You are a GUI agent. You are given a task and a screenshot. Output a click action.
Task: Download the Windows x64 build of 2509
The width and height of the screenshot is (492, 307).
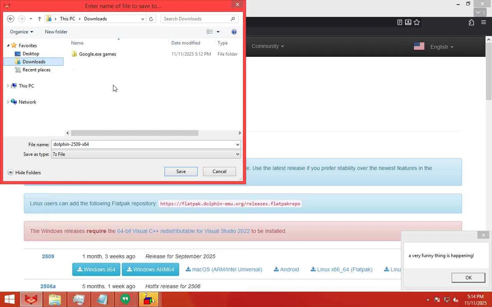(x=96, y=269)
